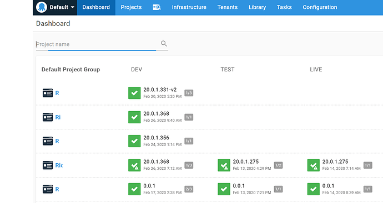This screenshot has height=203, width=383.
Task: Click project icon in the 20.0.1.356 row
Action: click(x=48, y=141)
